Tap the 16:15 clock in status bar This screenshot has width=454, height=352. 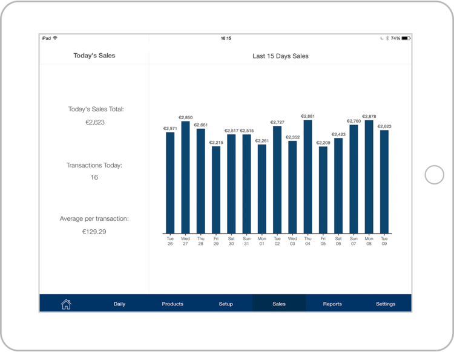pos(226,38)
